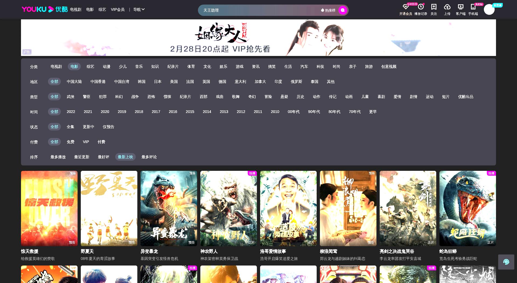The height and width of the screenshot is (283, 517).
Task: Filter payment by 免费
Action: [x=70, y=142]
